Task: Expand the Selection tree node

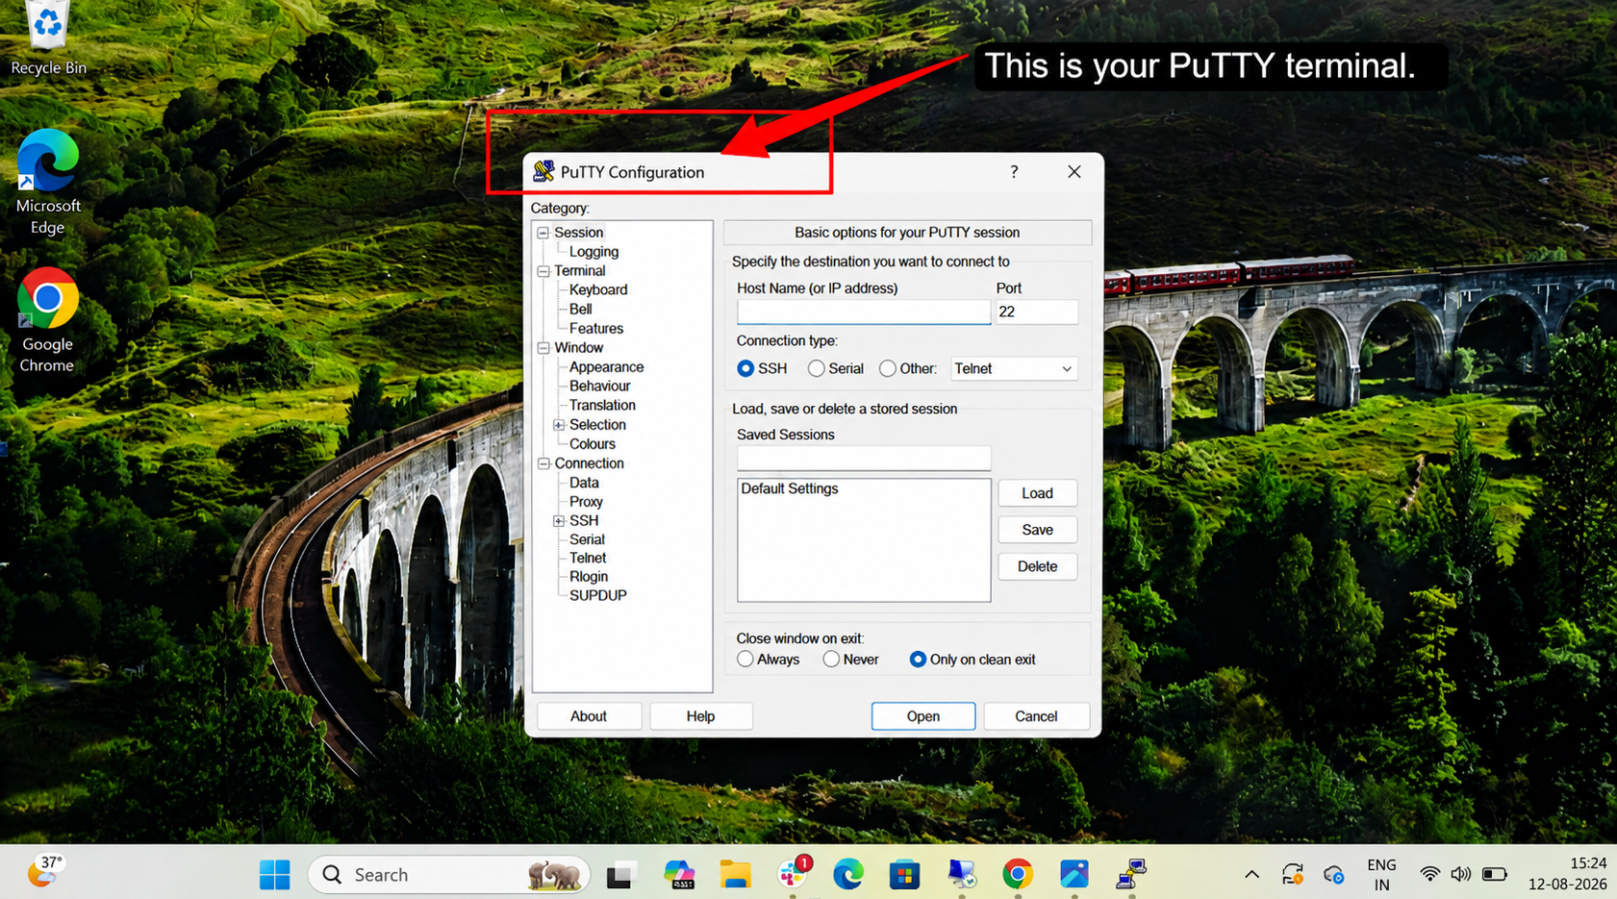Action: coord(559,425)
